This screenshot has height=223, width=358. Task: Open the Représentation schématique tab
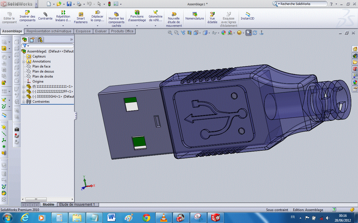(x=49, y=31)
